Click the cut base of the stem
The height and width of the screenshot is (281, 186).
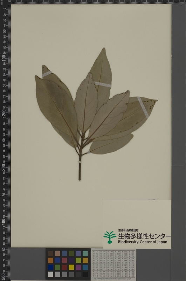(x=80, y=179)
